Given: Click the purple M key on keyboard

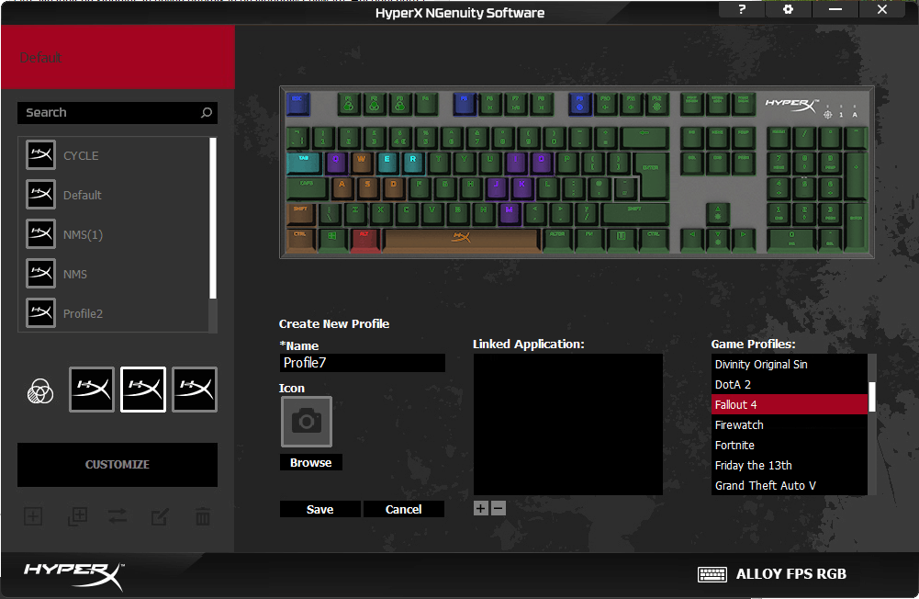Looking at the screenshot, I should tap(509, 215).
